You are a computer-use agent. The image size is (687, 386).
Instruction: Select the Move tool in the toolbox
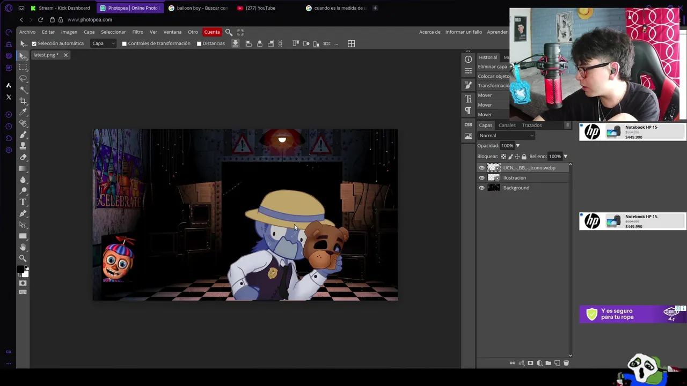(23, 56)
